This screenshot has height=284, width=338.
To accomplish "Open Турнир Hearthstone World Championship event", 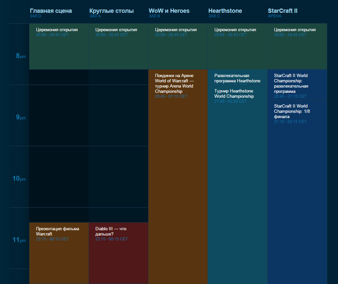I will pos(237,185).
